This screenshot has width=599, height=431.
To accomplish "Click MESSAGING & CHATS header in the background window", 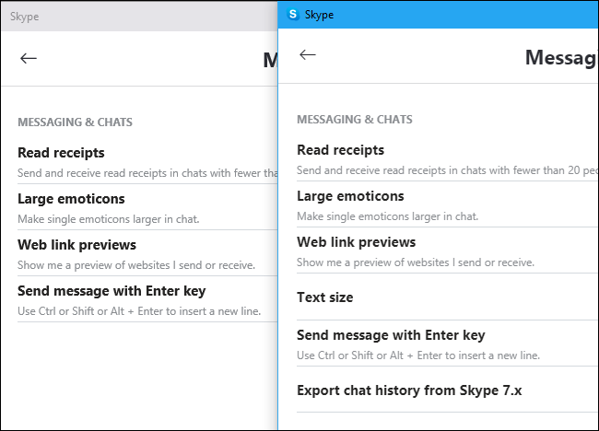I will 75,122.
